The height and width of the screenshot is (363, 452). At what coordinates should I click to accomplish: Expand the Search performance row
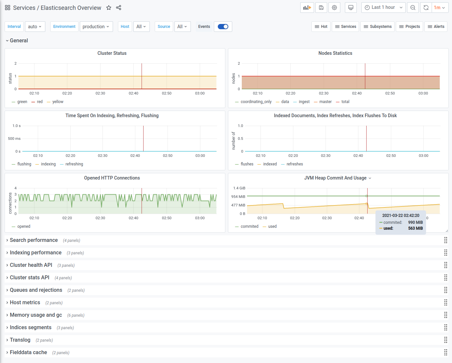click(x=34, y=240)
